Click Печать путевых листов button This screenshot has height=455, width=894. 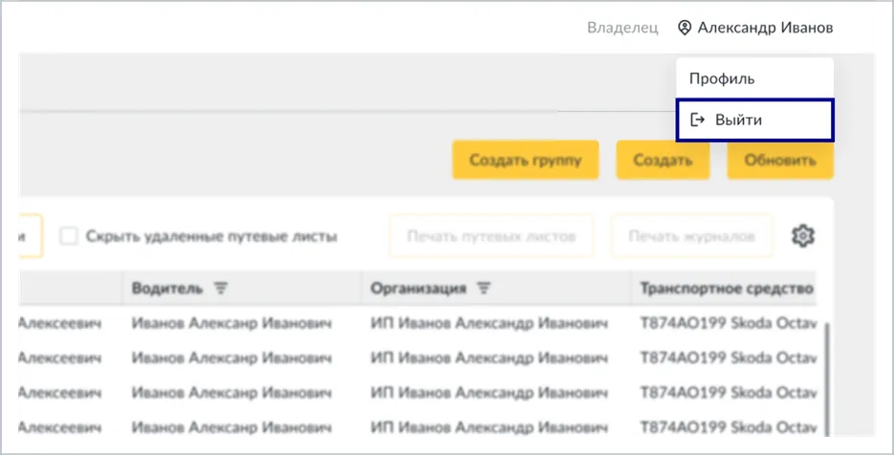point(491,236)
